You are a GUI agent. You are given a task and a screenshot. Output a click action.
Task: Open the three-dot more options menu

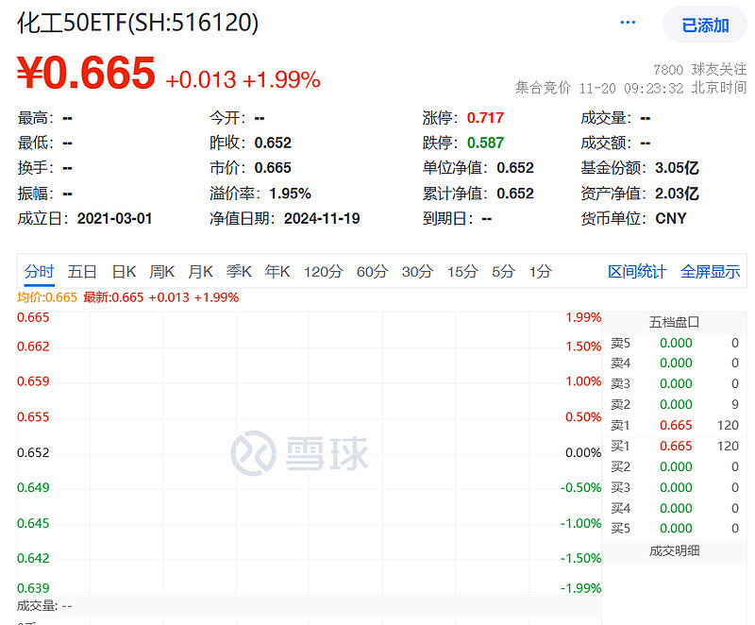point(628,23)
